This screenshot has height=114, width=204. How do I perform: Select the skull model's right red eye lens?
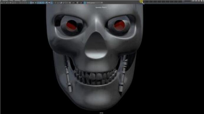point(119,25)
